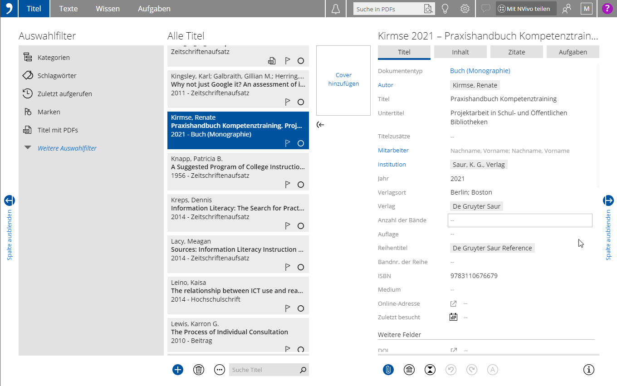
Task: Click the Kirmse, Renate author tag
Action: [475, 85]
